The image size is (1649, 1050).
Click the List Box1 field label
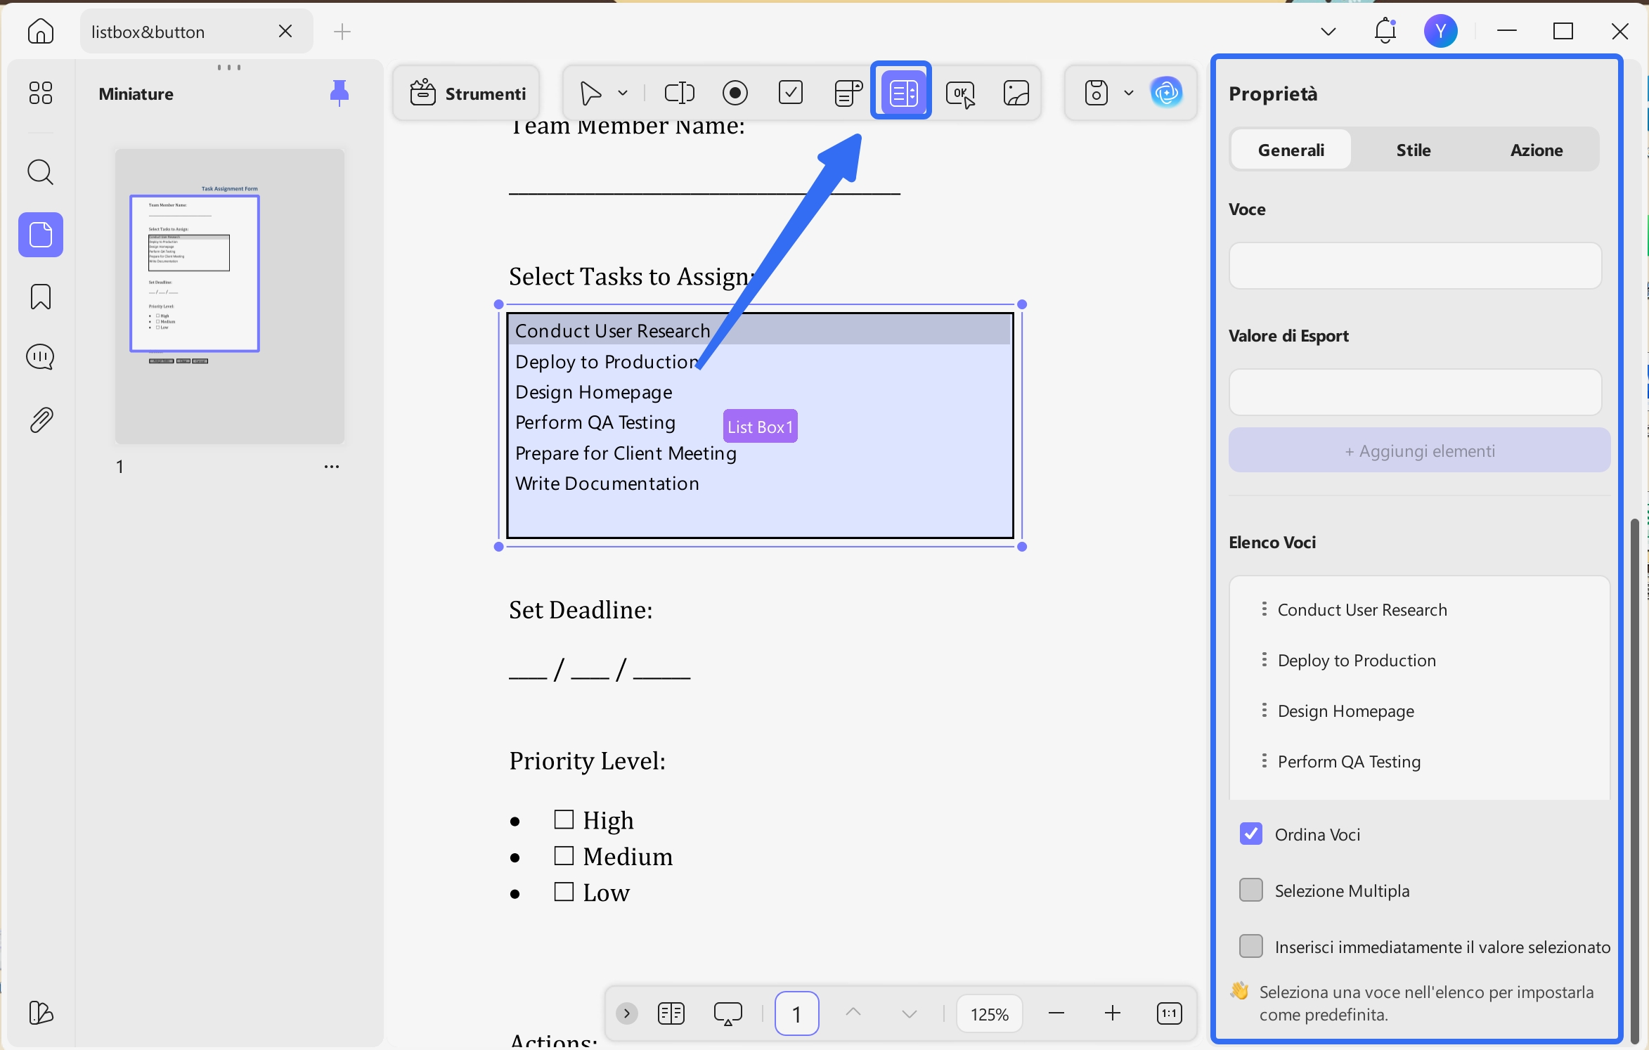[x=760, y=426]
